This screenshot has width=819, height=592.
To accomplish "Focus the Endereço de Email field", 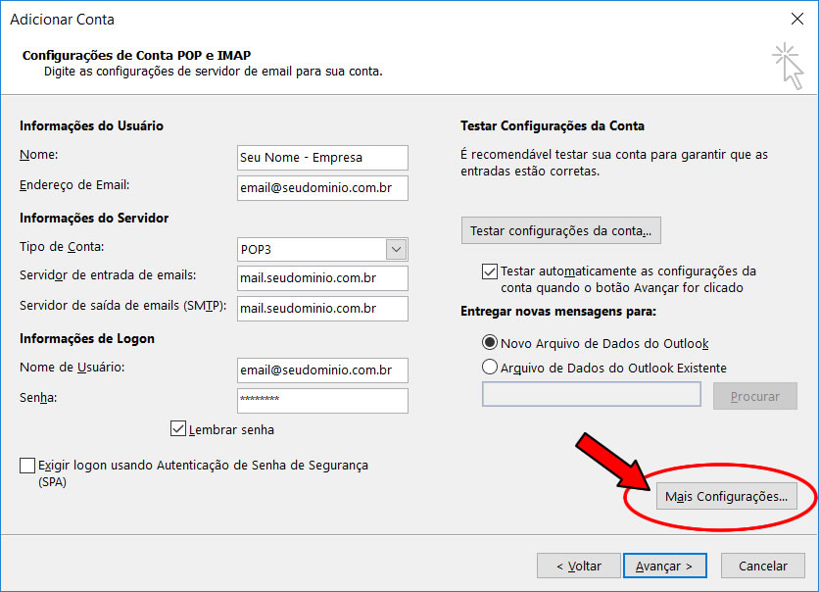I will pos(322,188).
